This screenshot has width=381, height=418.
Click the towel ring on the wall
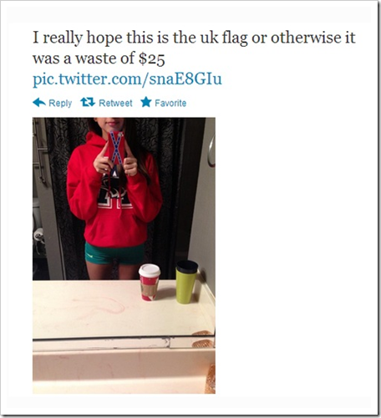(212, 150)
